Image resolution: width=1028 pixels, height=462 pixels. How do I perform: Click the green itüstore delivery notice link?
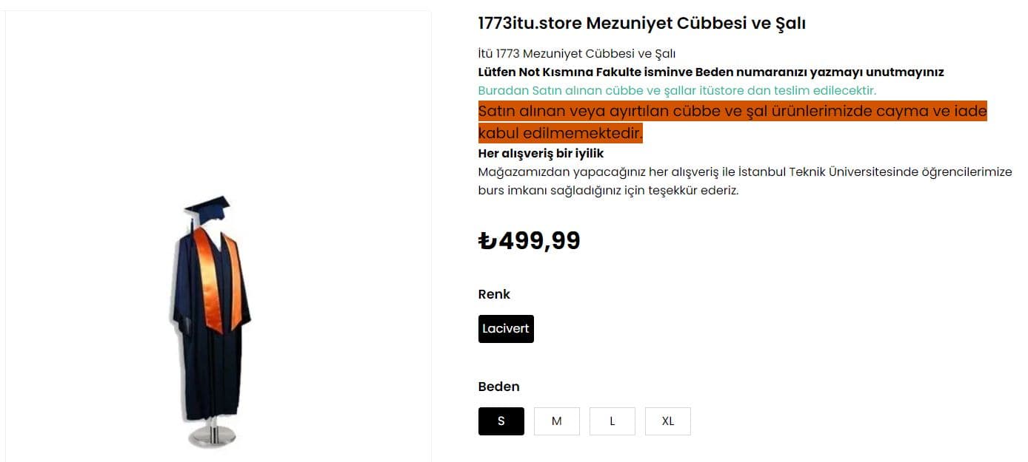pyautogui.click(x=678, y=90)
